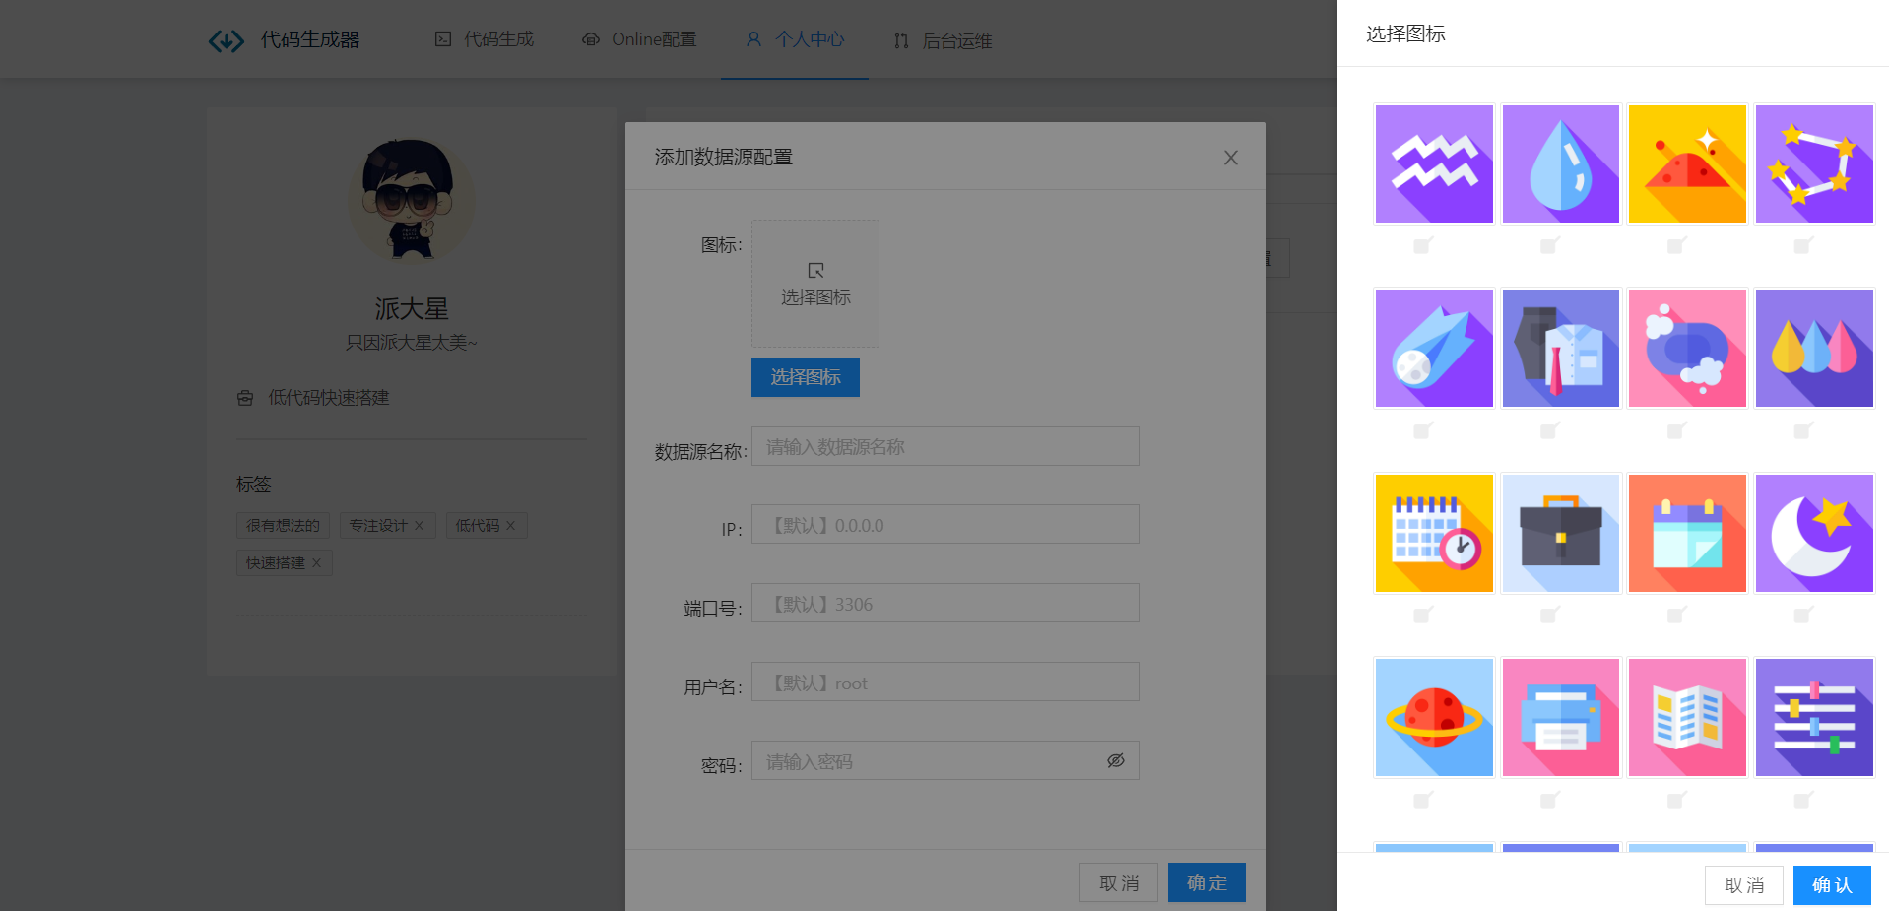The image size is (1889, 911).
Task: Click the 只因派大星太美~ signature text
Action: pos(412,343)
